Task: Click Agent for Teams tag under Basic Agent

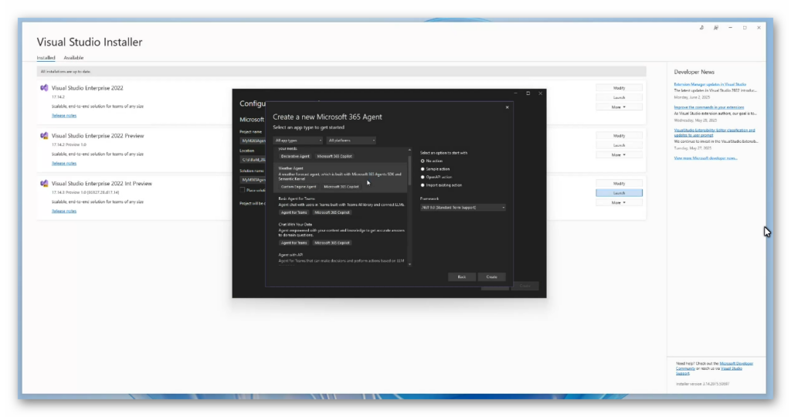Action: pos(294,212)
